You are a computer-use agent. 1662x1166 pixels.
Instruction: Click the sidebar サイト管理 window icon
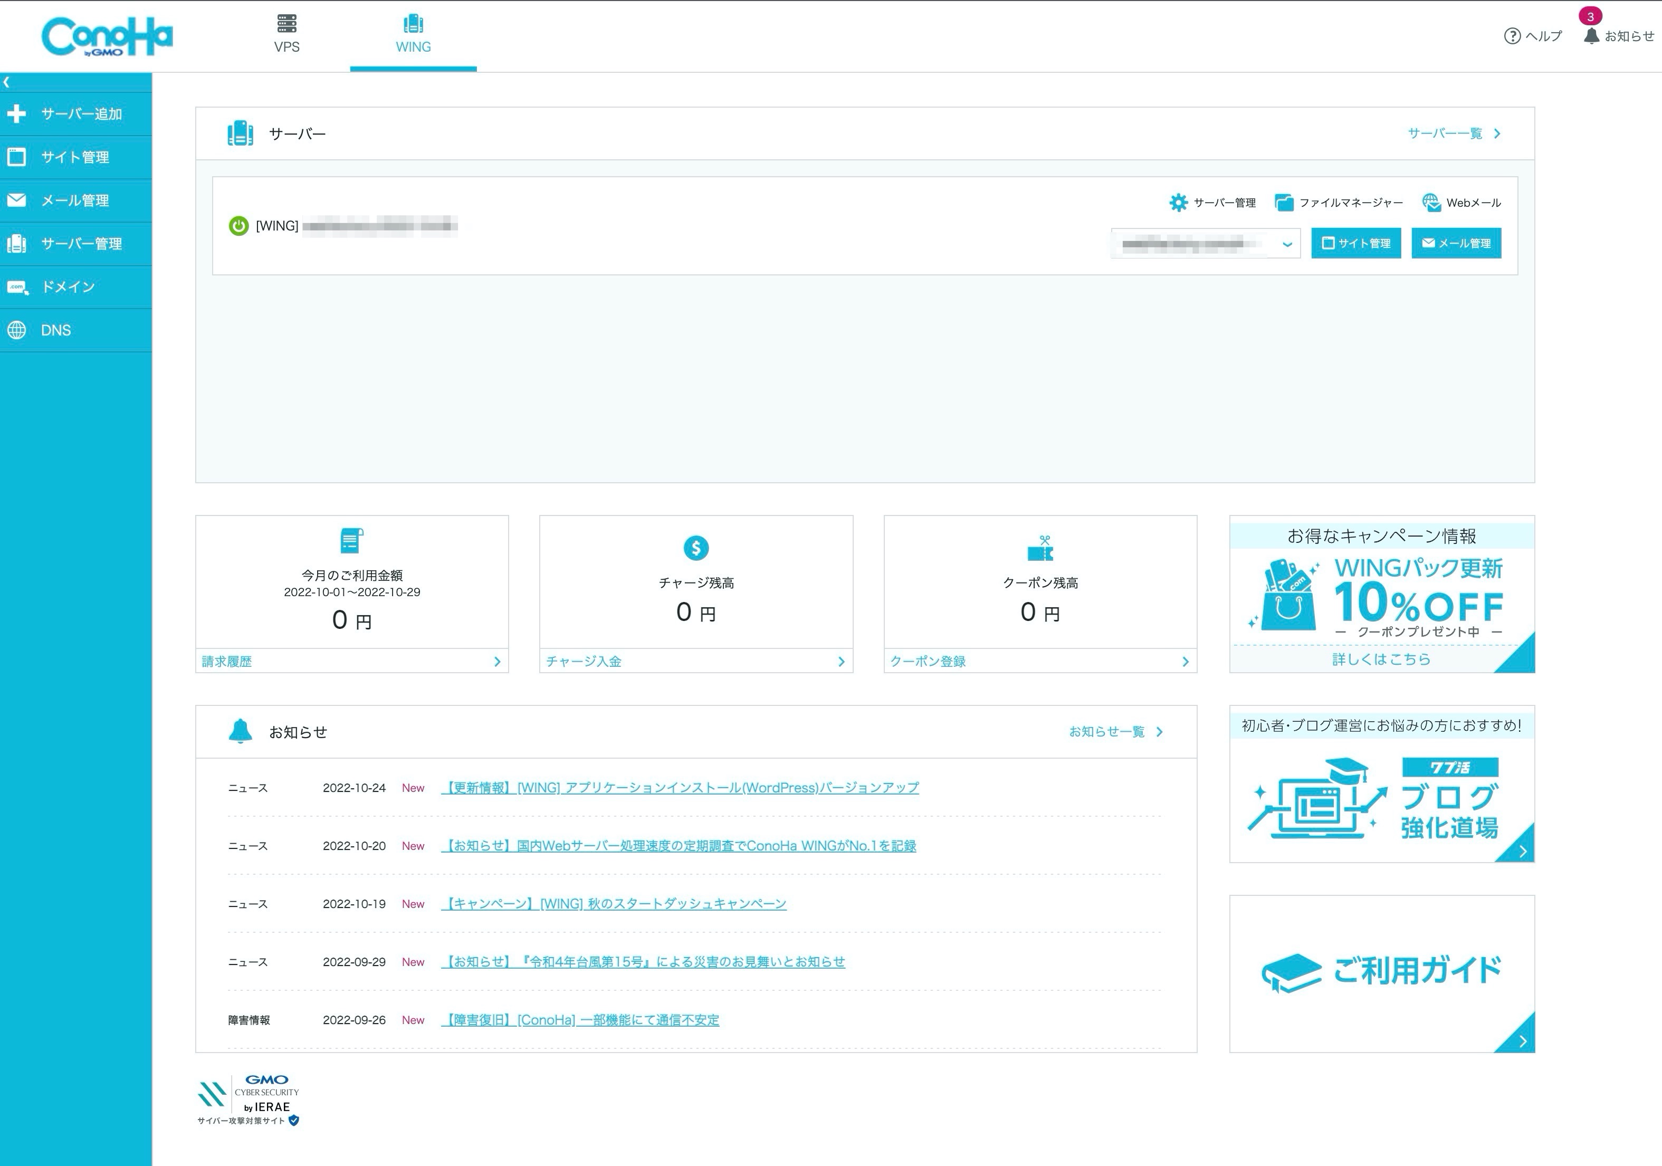(17, 157)
